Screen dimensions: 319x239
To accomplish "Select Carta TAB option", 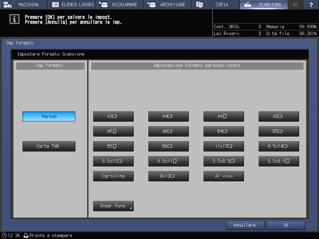I will coord(49,146).
